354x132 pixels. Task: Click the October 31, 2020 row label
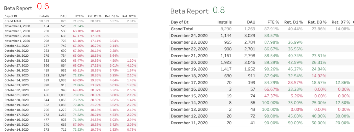16,46
